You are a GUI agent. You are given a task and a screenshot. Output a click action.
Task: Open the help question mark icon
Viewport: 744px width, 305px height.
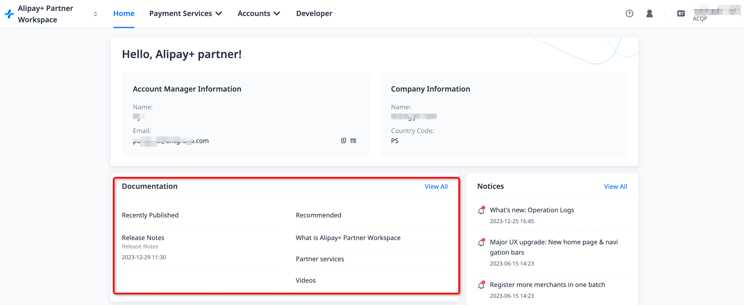coord(629,13)
